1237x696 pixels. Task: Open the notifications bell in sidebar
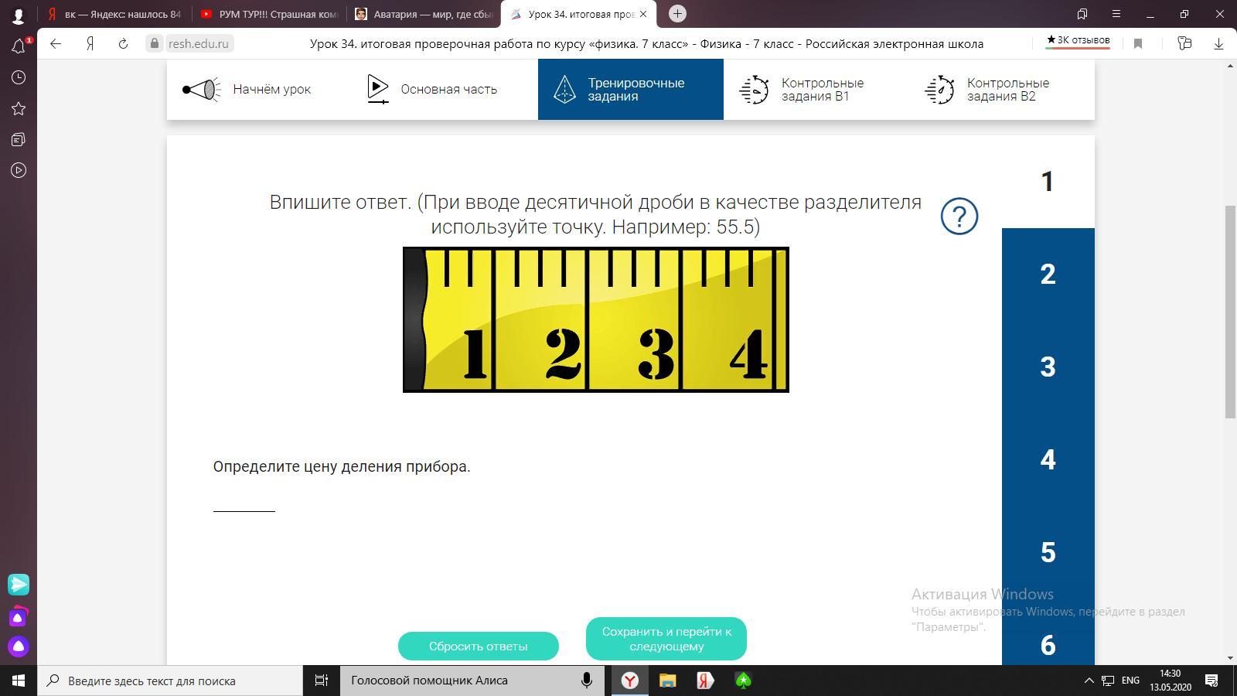(19, 46)
